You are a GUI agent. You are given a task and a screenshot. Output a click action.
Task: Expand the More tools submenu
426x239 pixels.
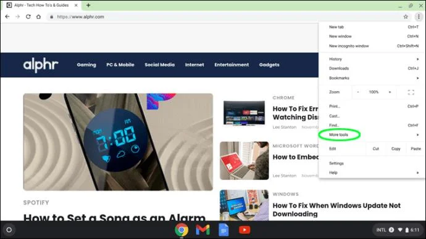[372, 135]
